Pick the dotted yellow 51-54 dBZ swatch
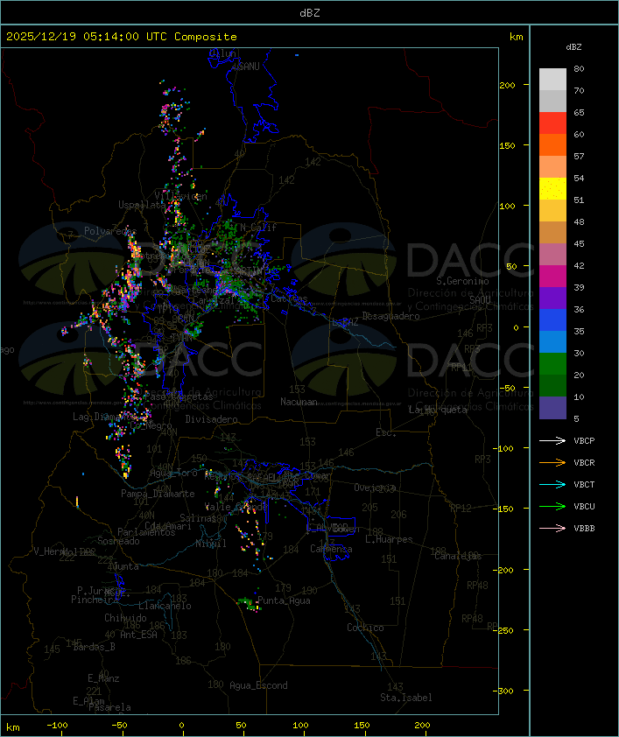This screenshot has width=619, height=737. (x=552, y=189)
